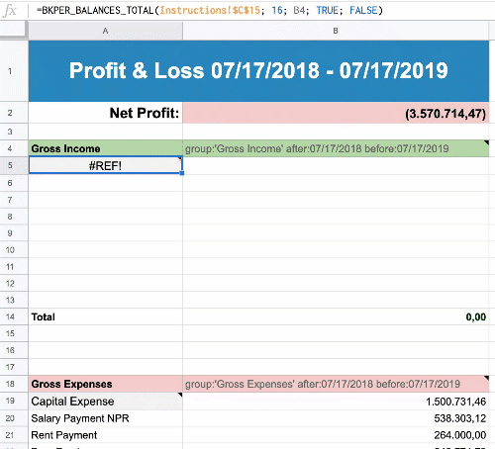The height and width of the screenshot is (449, 495).
Task: Select column A header
Action: click(105, 31)
